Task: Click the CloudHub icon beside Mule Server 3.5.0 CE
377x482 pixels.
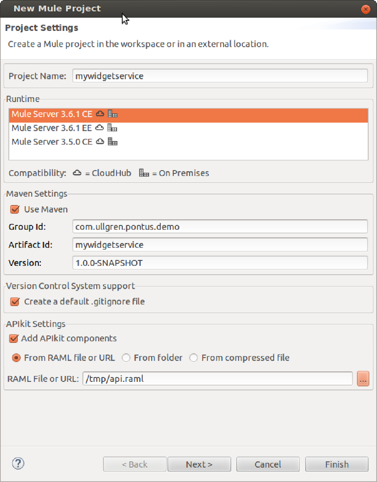Action: click(x=100, y=141)
